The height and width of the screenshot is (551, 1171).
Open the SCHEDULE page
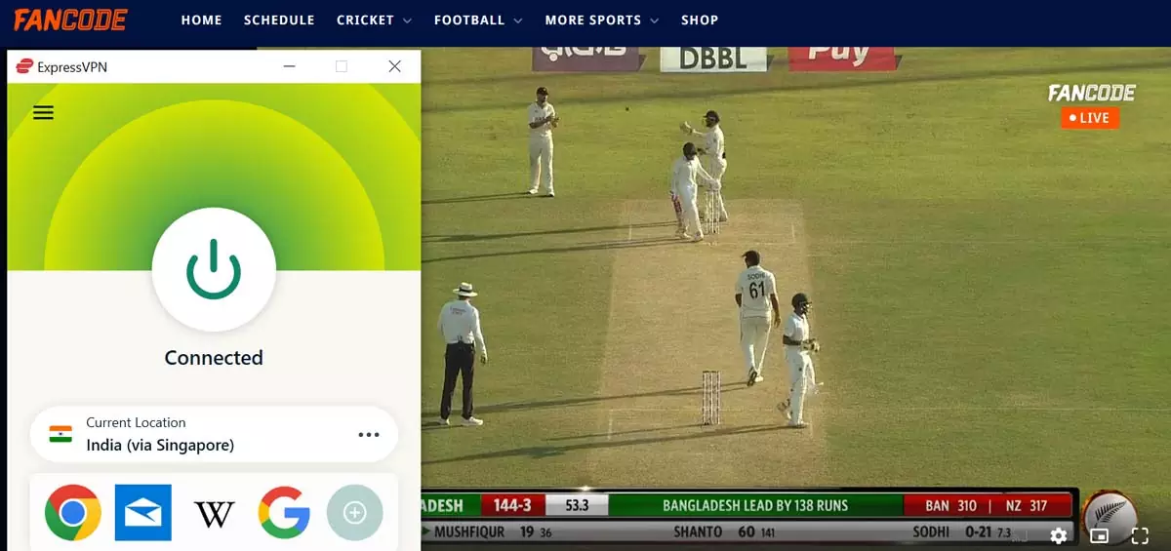pos(279,20)
